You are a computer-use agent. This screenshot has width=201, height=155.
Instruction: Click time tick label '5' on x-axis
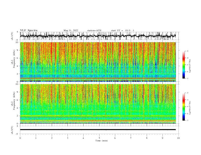pyautogui.click(x=99, y=138)
